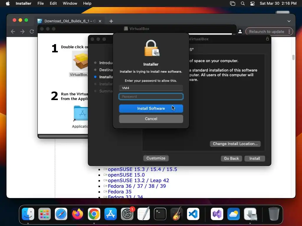Open the File menu
Viewport: 302px width, 226px height.
(40, 4)
